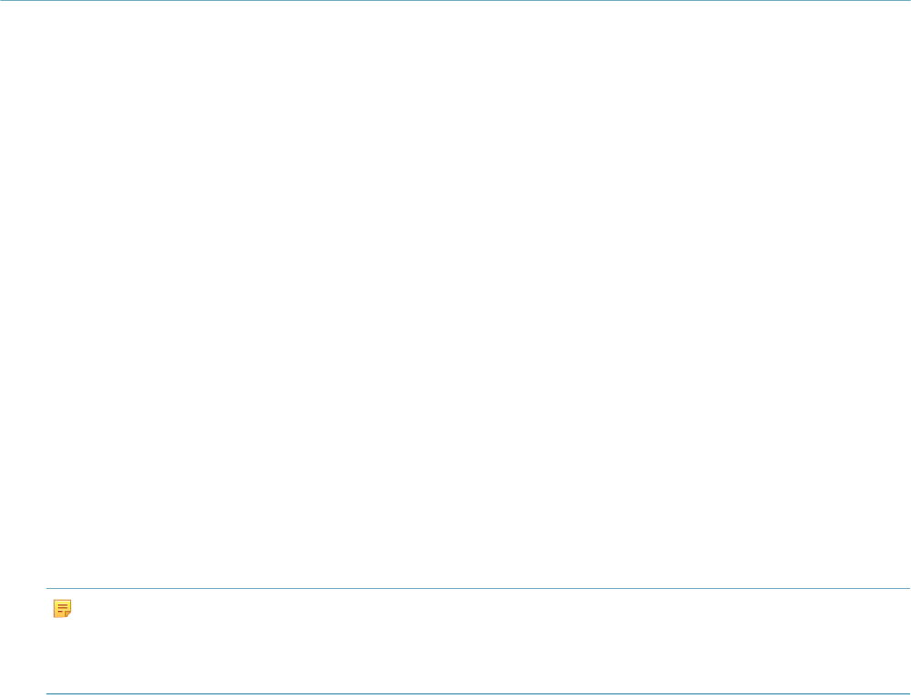Screen dimensions: 911x695
Task: Select the note icon with folded corner
Action: (62, 608)
